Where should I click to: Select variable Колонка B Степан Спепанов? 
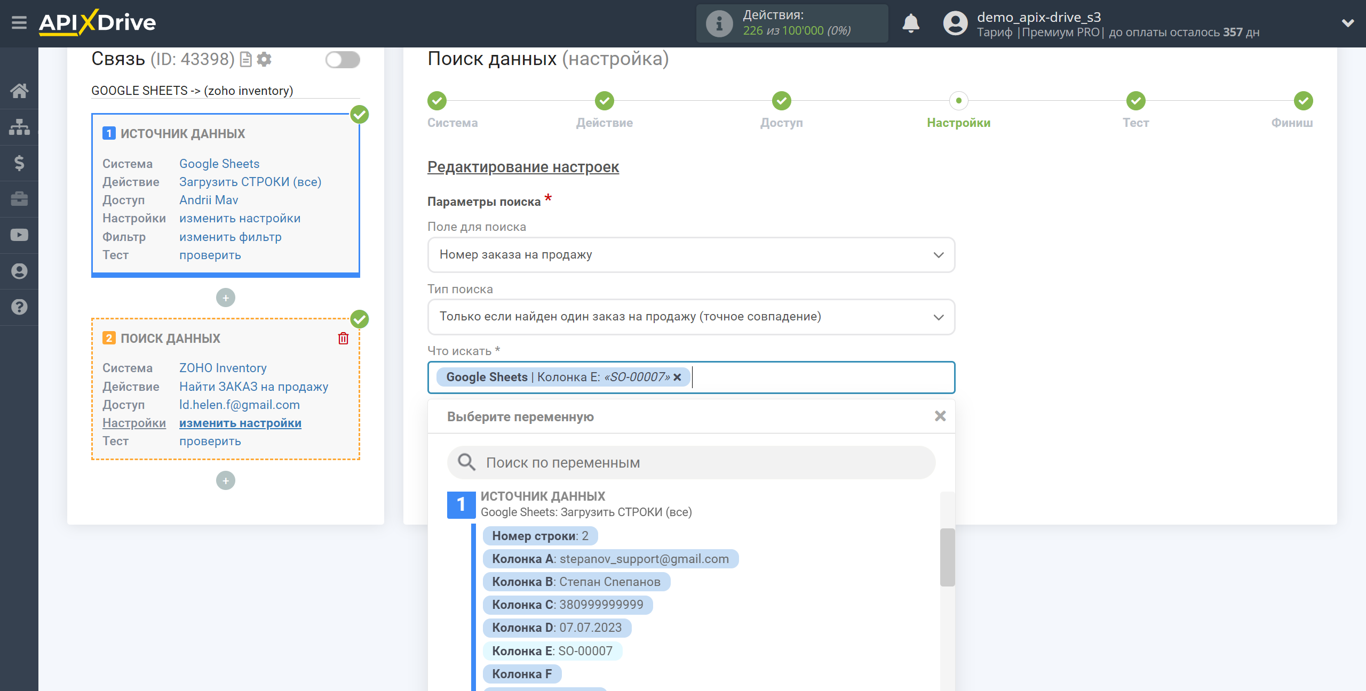(576, 582)
